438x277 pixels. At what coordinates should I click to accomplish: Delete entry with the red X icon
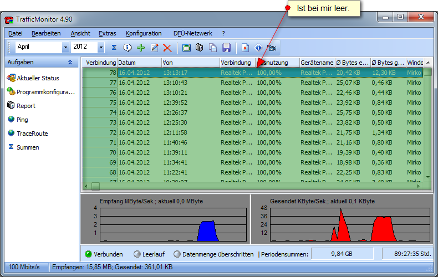[x=167, y=48]
